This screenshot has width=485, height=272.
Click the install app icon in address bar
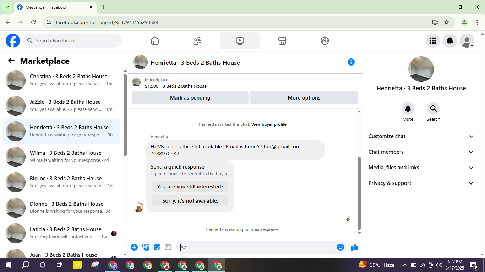tap(435, 22)
